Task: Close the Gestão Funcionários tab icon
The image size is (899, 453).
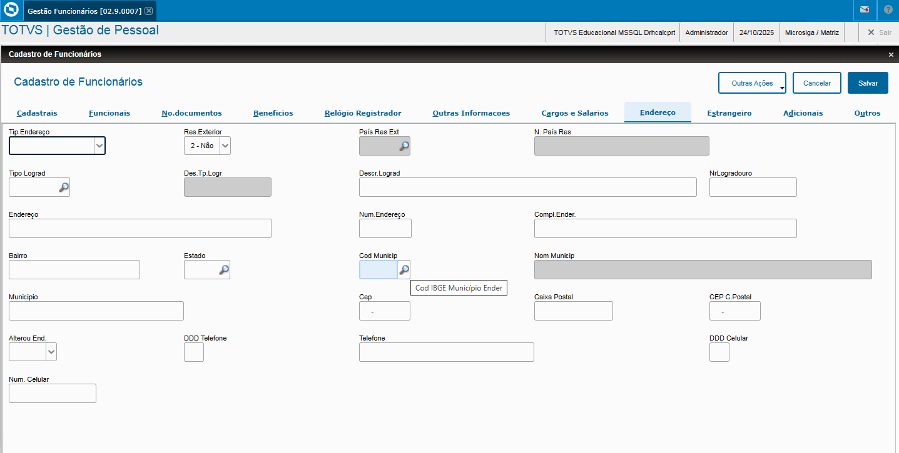Action: click(148, 11)
